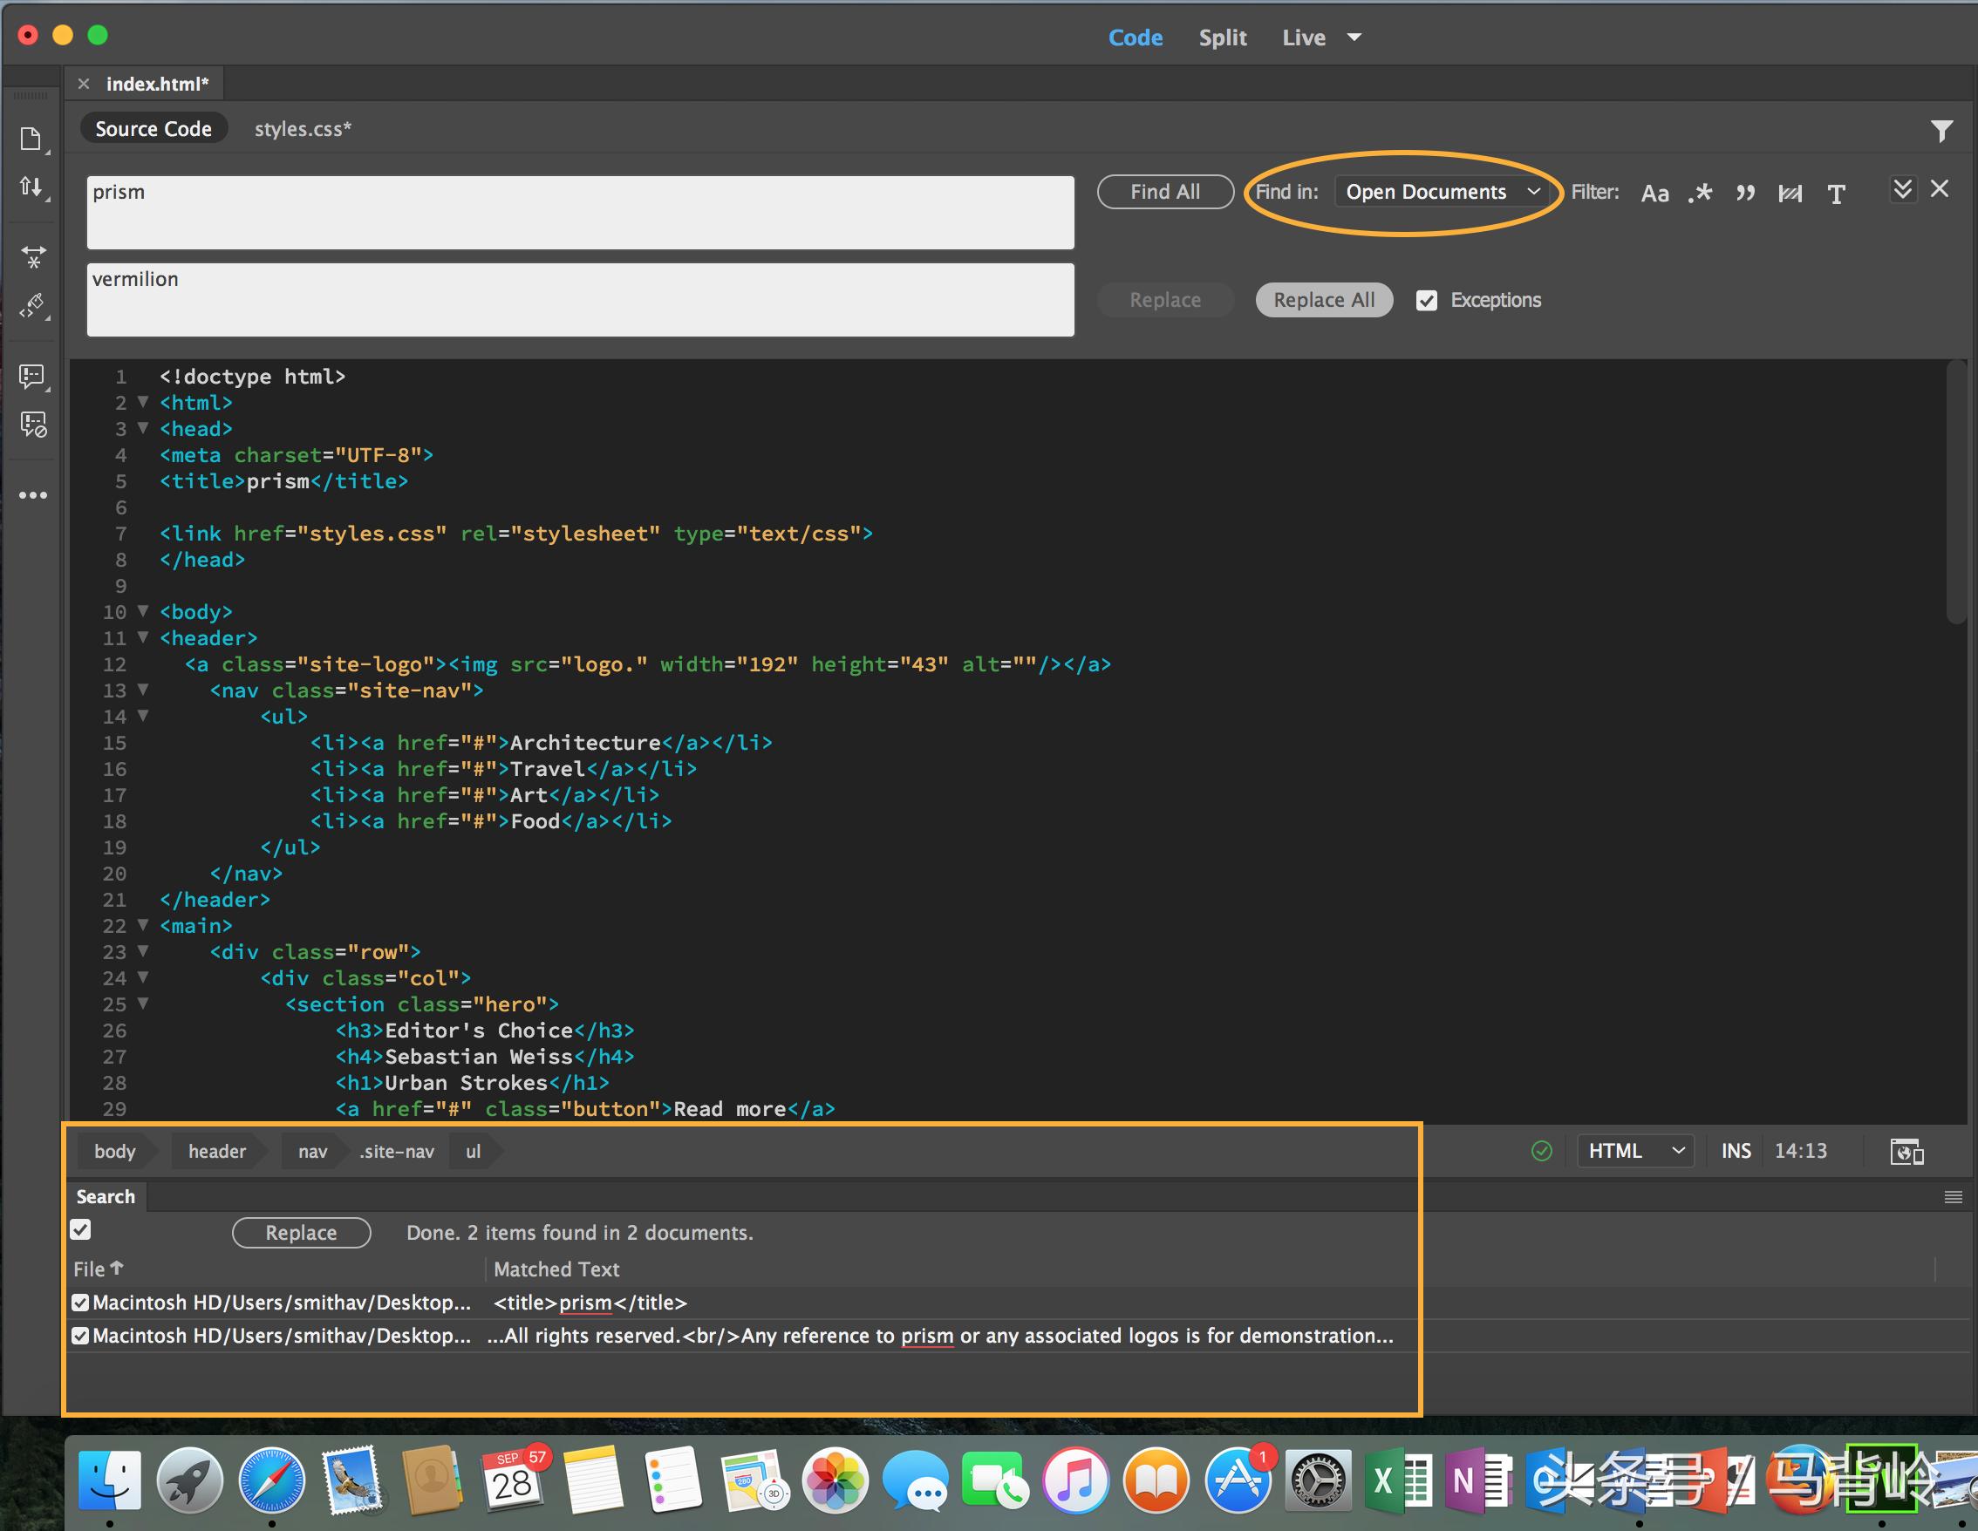Click the whole word filter icon
This screenshot has height=1531, width=1978.
coord(1790,193)
